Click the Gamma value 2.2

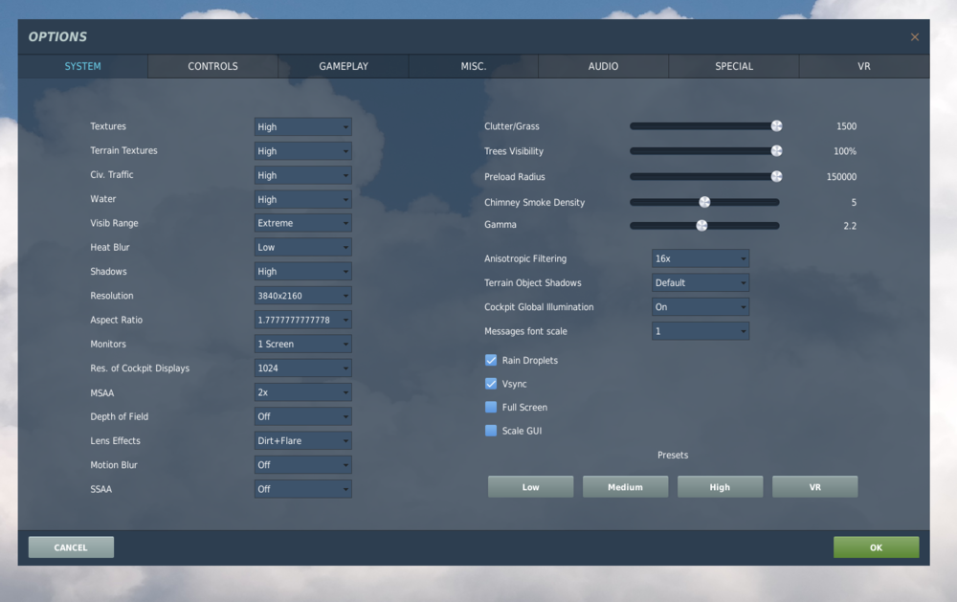850,226
